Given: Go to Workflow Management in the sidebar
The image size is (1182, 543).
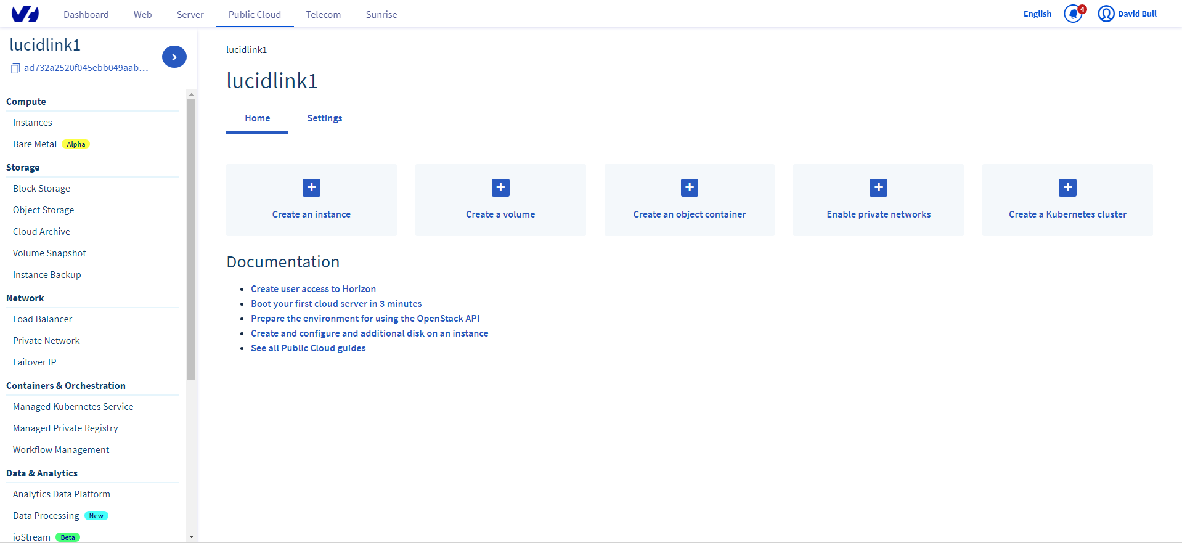Looking at the screenshot, I should pyautogui.click(x=61, y=450).
